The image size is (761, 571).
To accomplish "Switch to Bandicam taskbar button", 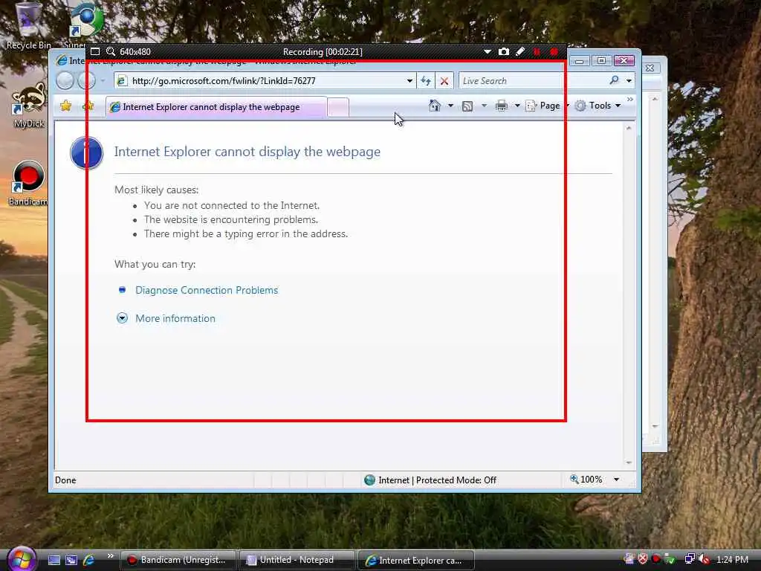I will point(178,560).
